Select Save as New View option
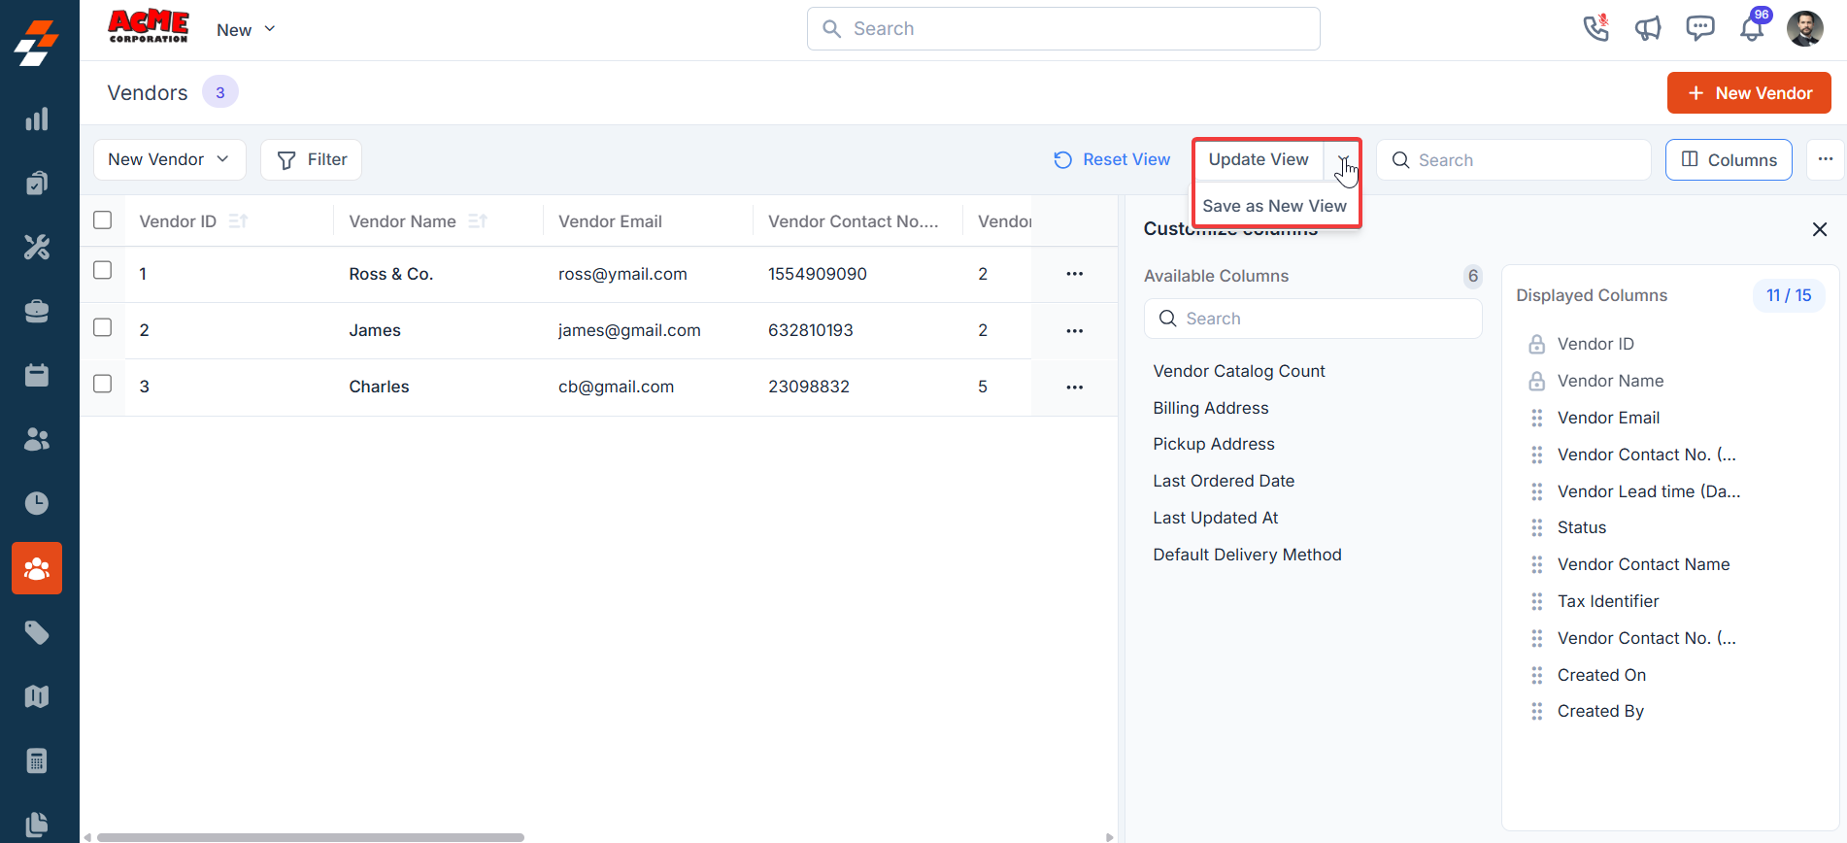 click(x=1275, y=206)
